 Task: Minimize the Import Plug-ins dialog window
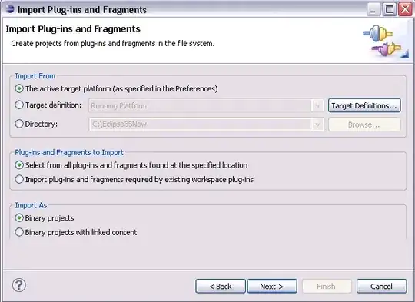point(373,9)
